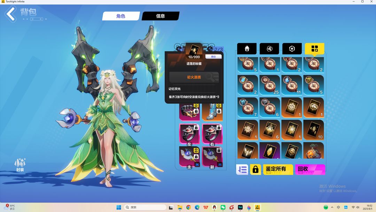Select the gold-helmet compass with quantity 5

coord(314,85)
